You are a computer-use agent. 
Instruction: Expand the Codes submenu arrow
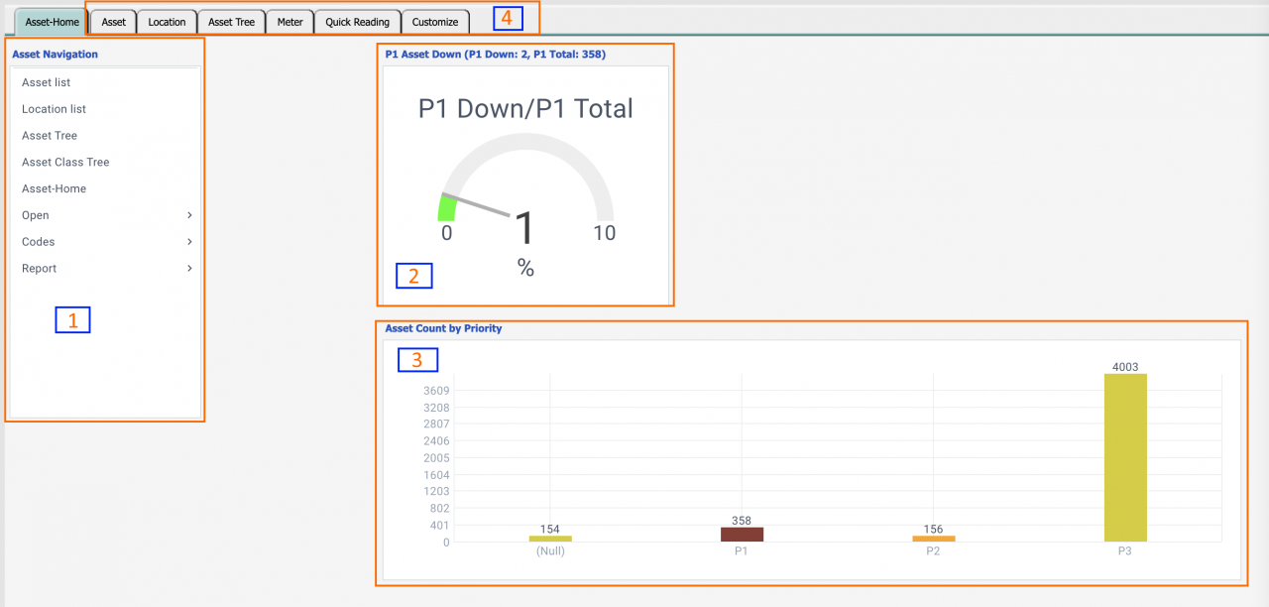189,242
